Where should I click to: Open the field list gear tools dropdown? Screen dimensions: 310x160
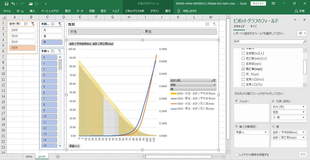click(x=302, y=33)
